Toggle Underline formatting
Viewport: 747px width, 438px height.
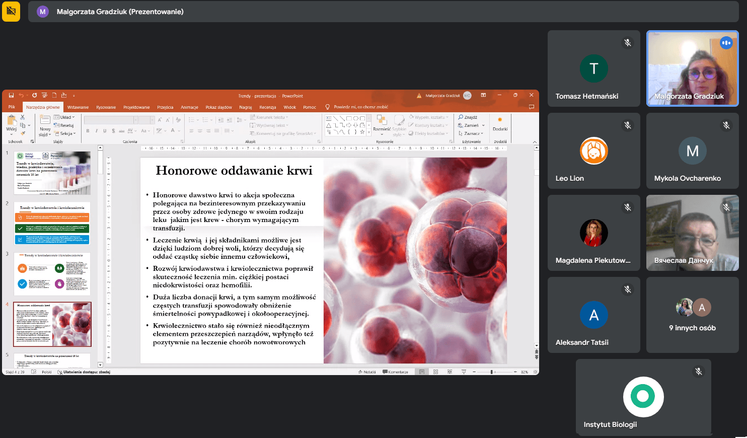coord(105,131)
